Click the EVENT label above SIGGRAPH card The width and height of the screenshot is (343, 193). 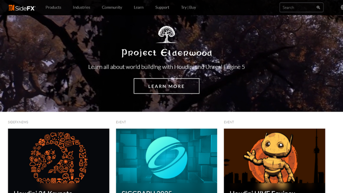tap(121, 122)
